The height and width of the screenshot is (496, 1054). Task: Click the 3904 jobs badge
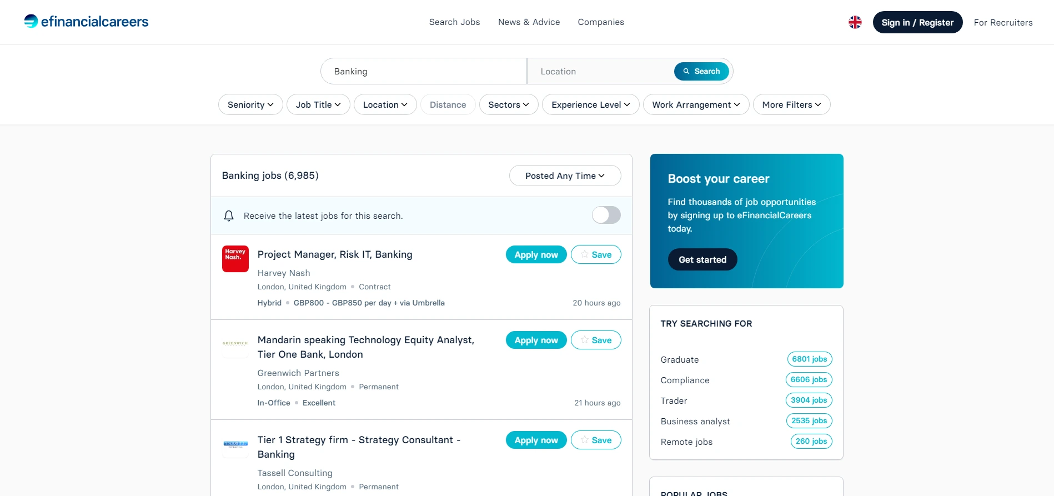(x=809, y=400)
